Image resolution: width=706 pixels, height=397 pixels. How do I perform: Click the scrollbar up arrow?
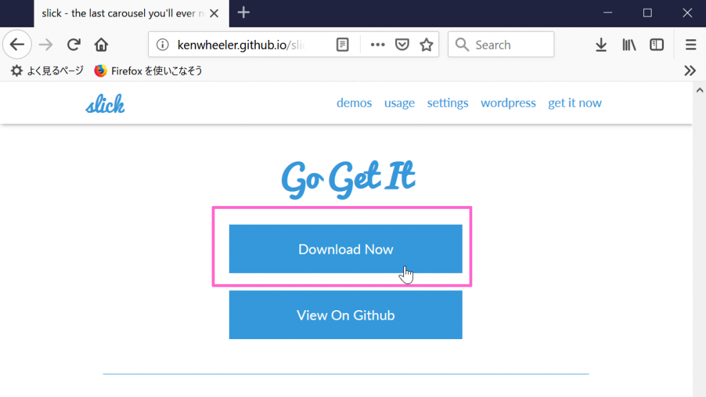click(699, 90)
